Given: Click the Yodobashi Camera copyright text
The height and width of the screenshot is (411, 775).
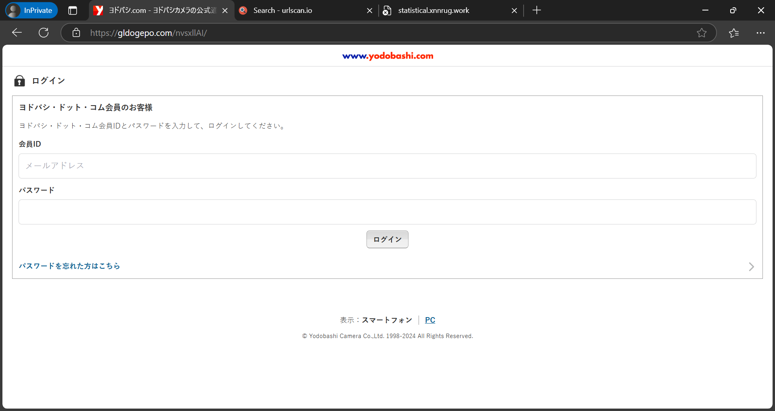Looking at the screenshot, I should click(x=387, y=336).
